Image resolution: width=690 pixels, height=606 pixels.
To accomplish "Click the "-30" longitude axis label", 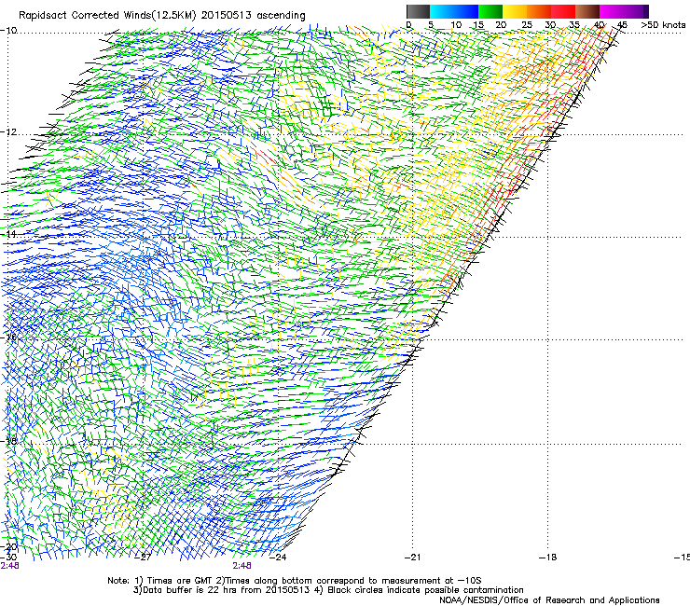I will click(8, 558).
